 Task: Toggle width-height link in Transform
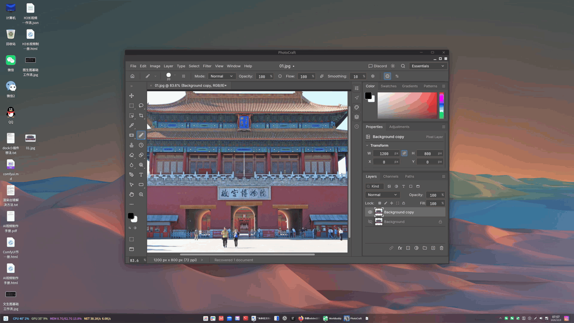coord(404,153)
